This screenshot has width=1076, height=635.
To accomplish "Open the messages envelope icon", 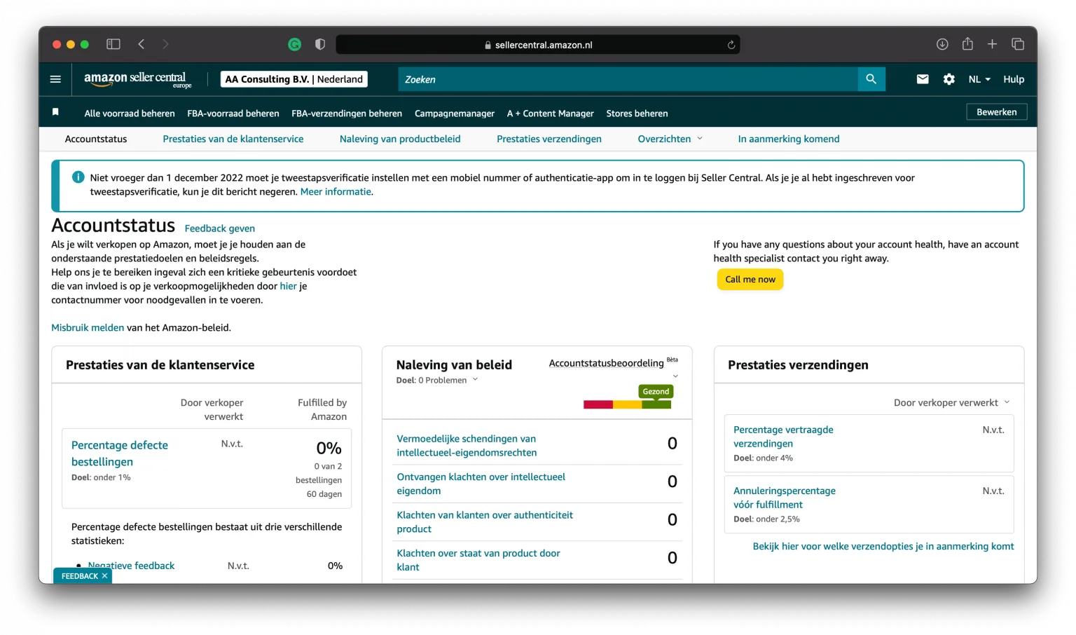I will coord(923,79).
